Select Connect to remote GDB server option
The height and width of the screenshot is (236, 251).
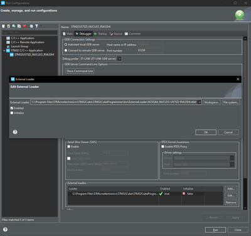pos(66,50)
